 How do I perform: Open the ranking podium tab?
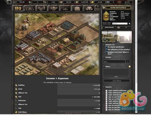coord(65,8)
